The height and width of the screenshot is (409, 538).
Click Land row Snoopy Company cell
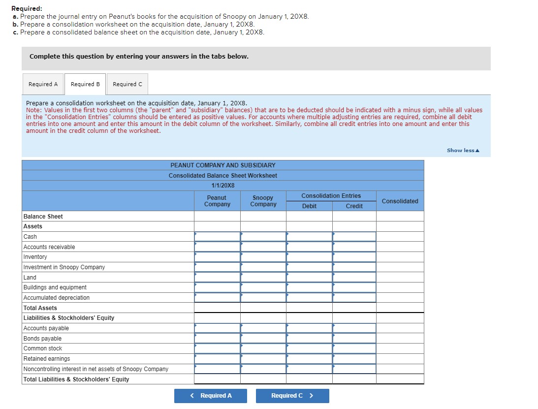point(263,277)
